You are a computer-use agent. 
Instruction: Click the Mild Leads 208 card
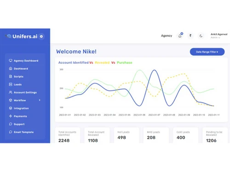[156, 135]
